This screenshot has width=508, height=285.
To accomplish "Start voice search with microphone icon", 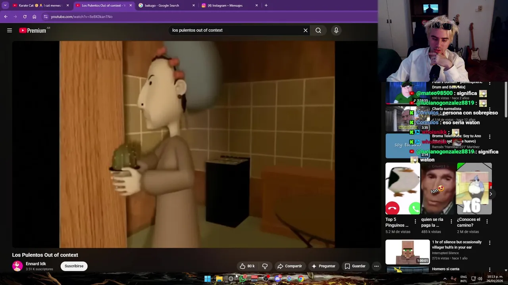I will pos(336,30).
